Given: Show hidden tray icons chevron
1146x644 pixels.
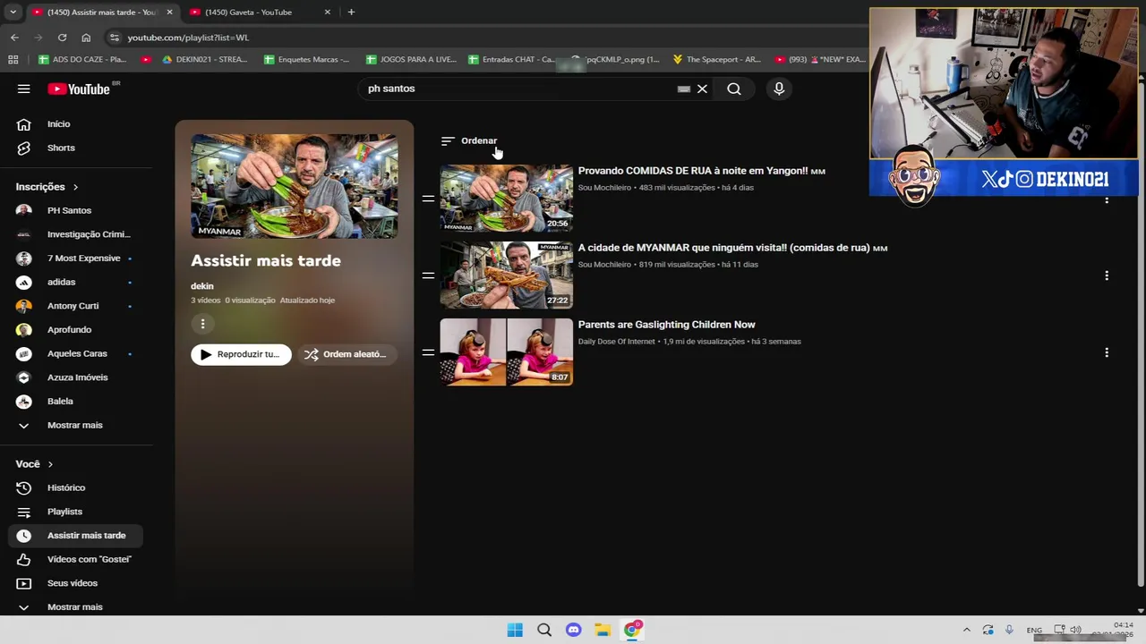Looking at the screenshot, I should 966,631.
